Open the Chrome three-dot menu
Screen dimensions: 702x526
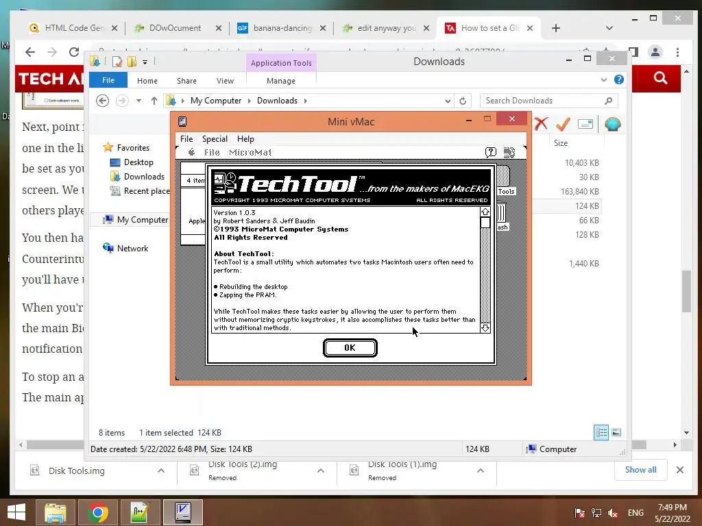tap(678, 52)
